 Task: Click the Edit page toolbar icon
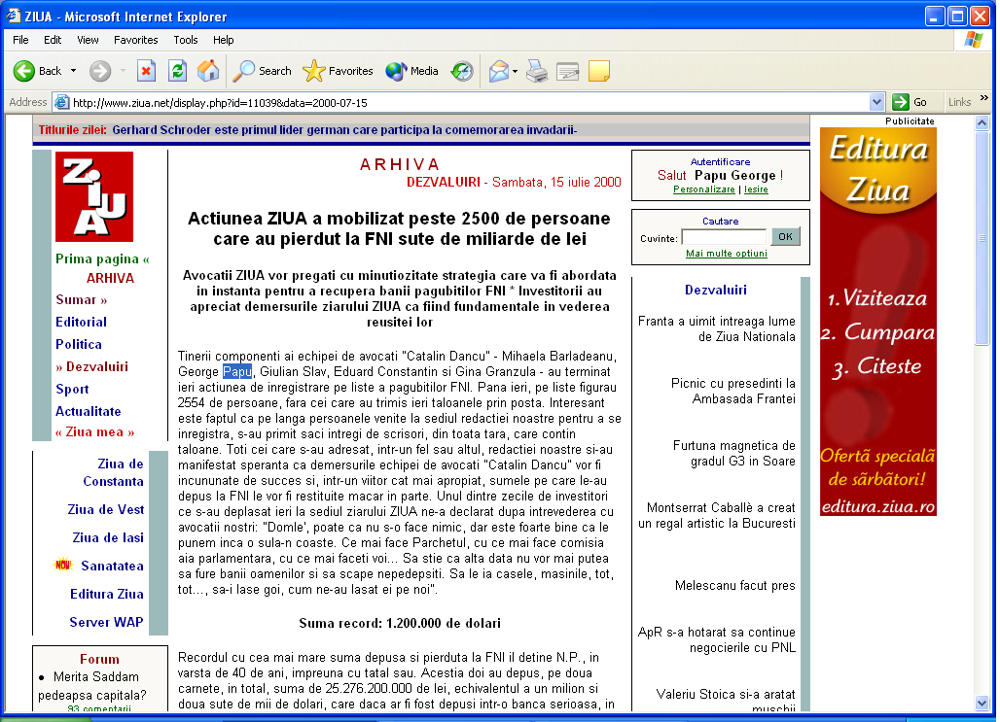567,71
